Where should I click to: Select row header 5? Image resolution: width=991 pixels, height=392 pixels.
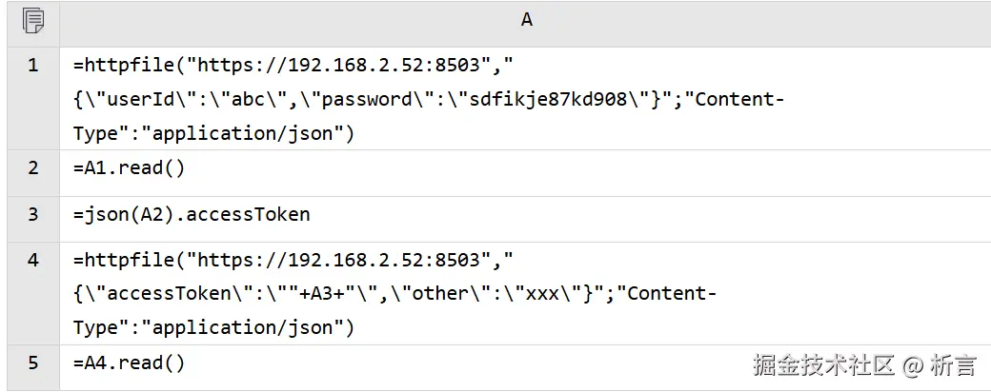(32, 363)
